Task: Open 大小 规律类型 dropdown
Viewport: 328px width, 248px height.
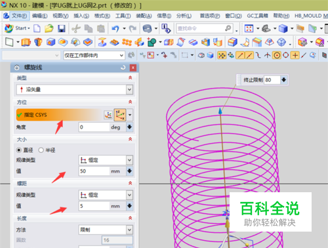Action: (x=106, y=160)
